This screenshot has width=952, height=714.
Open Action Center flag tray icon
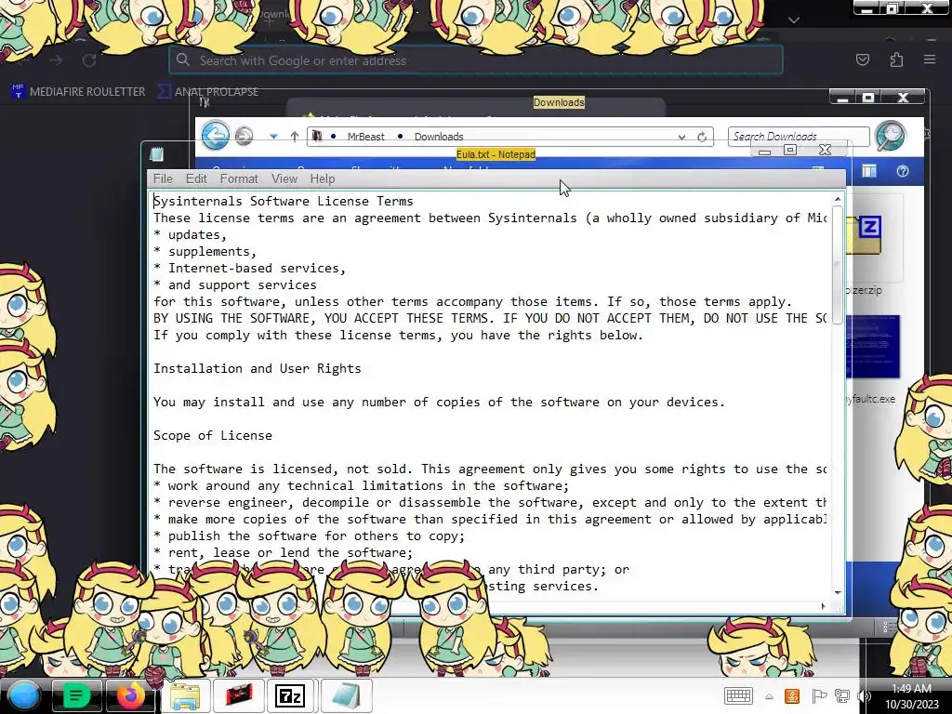(x=818, y=696)
